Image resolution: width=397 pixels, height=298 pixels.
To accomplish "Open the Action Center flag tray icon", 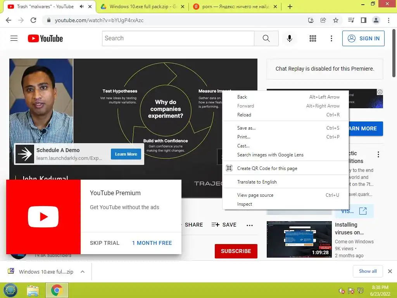I will coord(351,291).
